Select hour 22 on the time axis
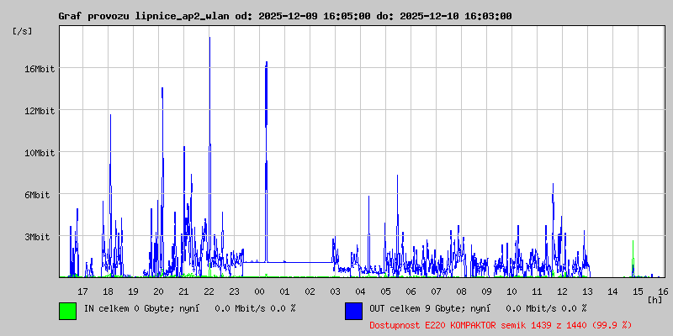This screenshot has width=673, height=336. tap(209, 291)
